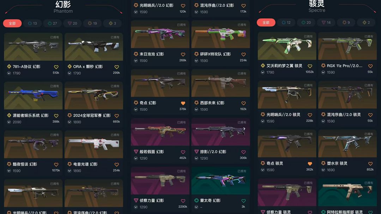Viewport: 381px width, 214px height.
Task: Toggle the heart on 塑水宗 骇灵
Action: tap(370, 164)
